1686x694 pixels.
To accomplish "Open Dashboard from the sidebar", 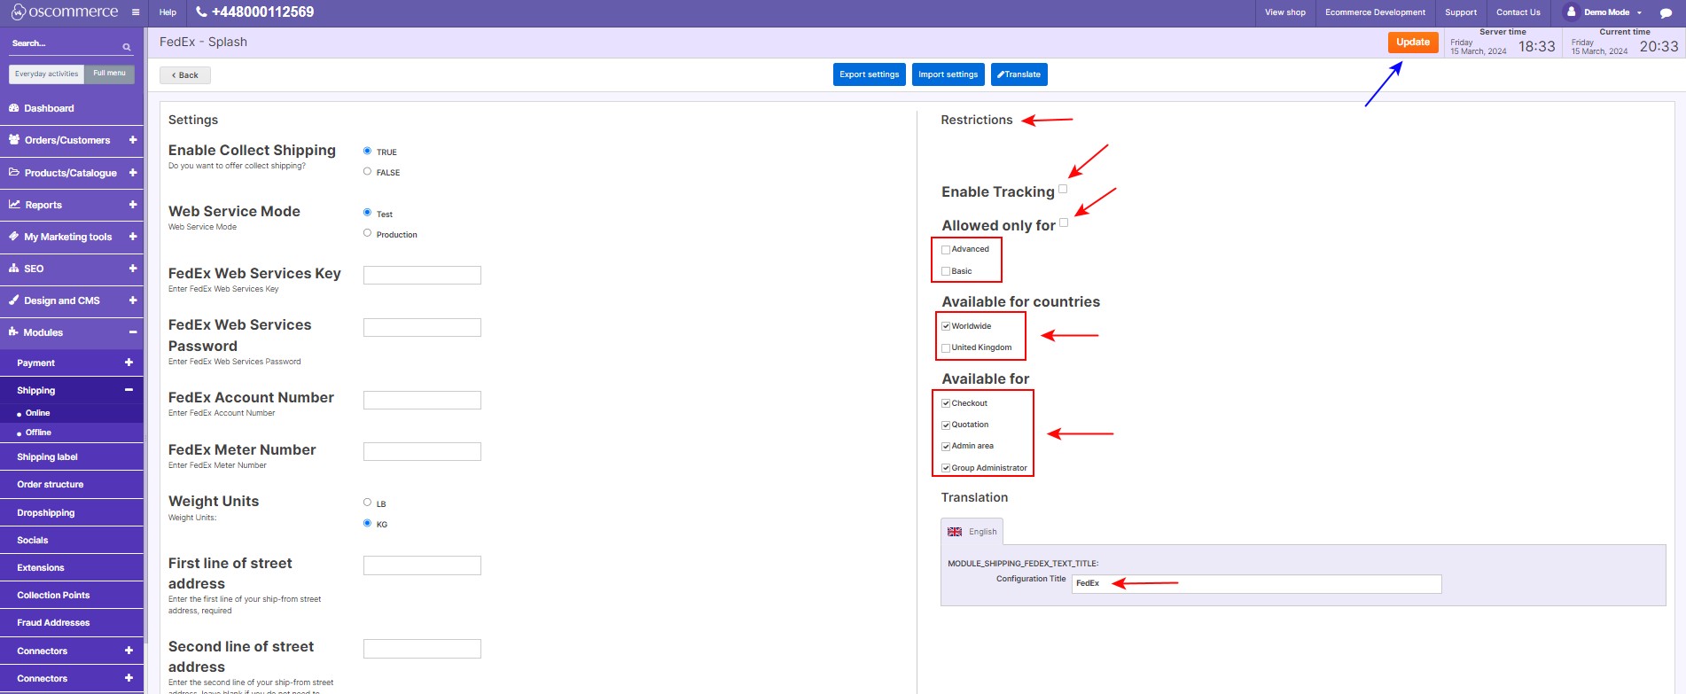I will click(x=49, y=108).
